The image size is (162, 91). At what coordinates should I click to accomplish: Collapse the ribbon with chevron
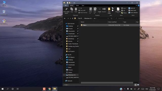[136, 6]
